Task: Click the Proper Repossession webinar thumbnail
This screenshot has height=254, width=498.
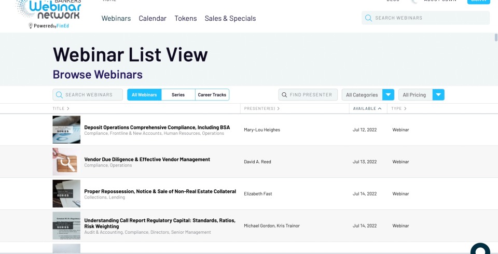Action: (66, 194)
